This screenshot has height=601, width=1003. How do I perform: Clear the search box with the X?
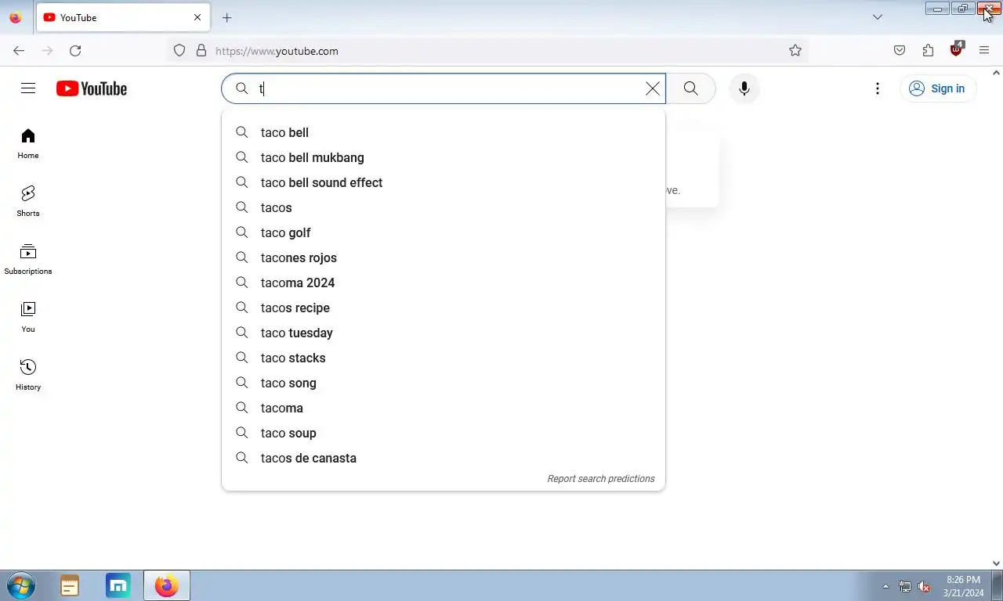(652, 88)
